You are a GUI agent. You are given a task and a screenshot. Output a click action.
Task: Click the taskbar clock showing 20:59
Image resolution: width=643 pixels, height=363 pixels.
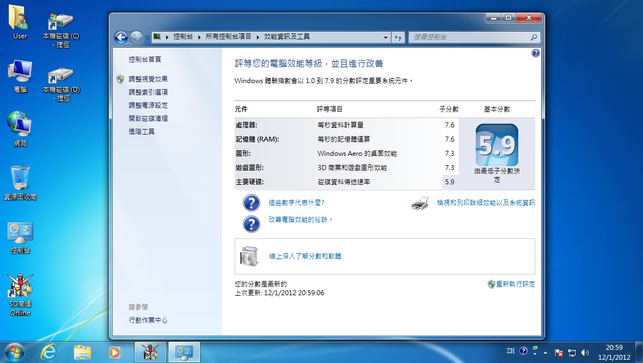(614, 352)
